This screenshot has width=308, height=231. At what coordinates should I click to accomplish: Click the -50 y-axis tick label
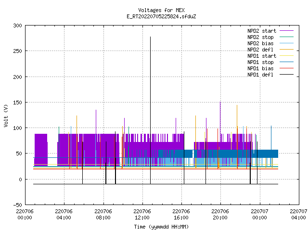17,205
